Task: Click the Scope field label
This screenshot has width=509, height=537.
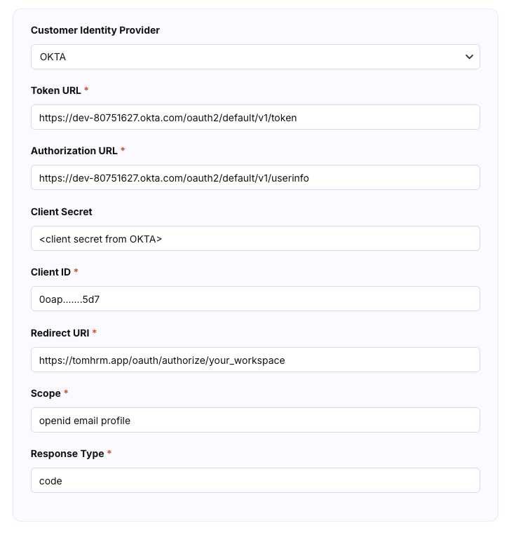Action: click(x=46, y=393)
